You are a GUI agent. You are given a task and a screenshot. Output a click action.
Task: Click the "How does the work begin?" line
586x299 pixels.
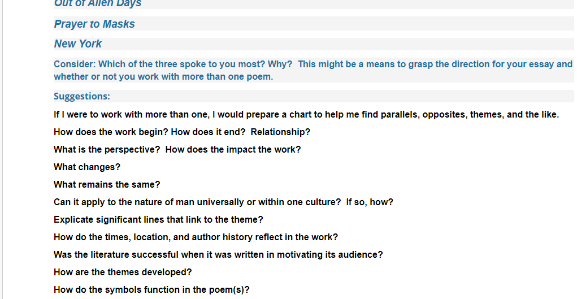pyautogui.click(x=182, y=132)
